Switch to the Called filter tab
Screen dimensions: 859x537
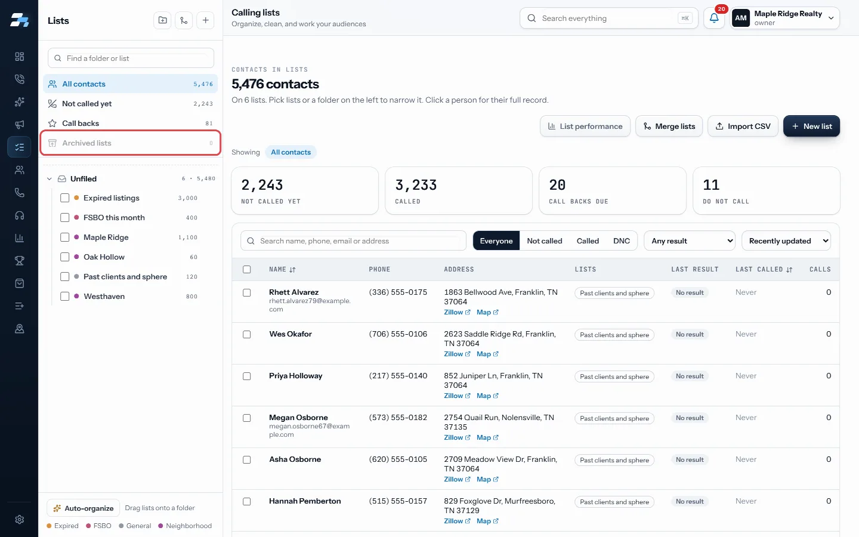(x=588, y=241)
